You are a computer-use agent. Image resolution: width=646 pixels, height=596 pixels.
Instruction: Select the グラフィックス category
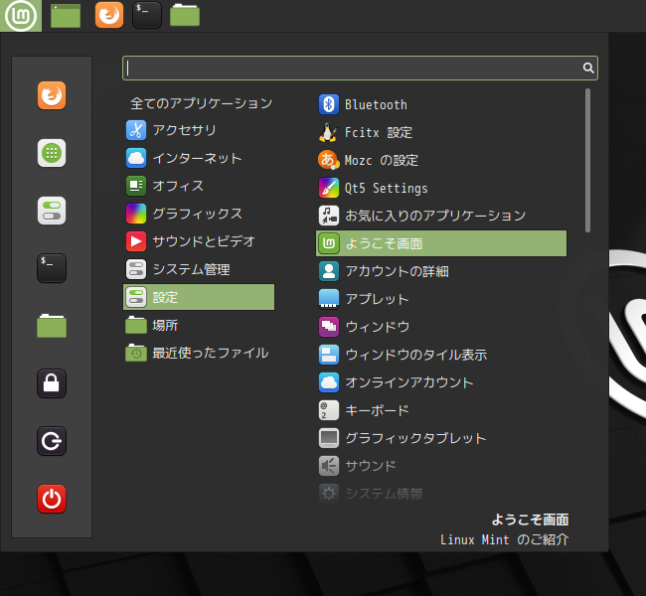[199, 214]
